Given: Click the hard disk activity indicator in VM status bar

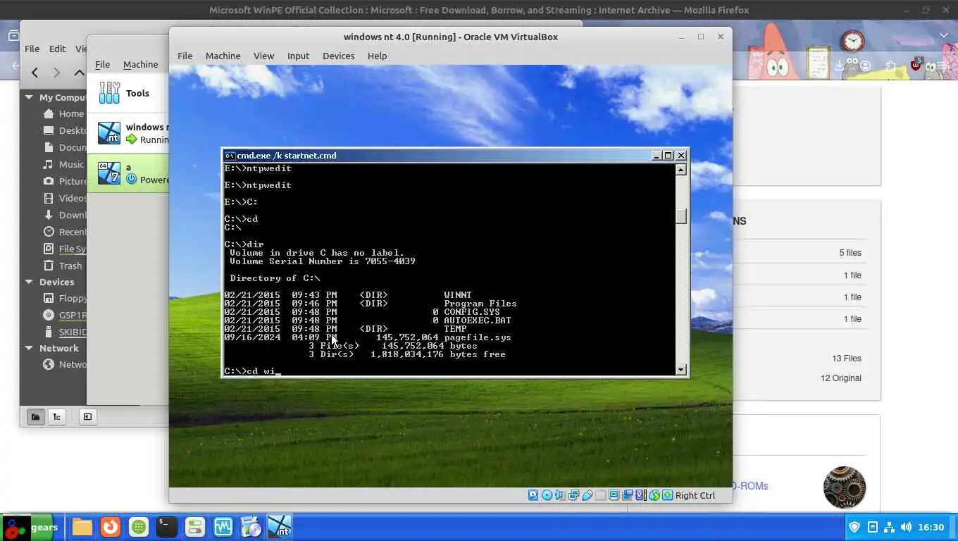Looking at the screenshot, I should coord(533,495).
